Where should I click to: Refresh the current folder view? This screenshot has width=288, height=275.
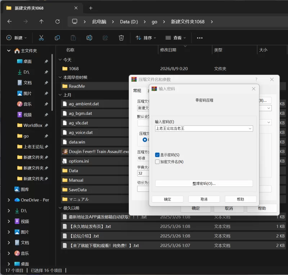tap(58, 22)
